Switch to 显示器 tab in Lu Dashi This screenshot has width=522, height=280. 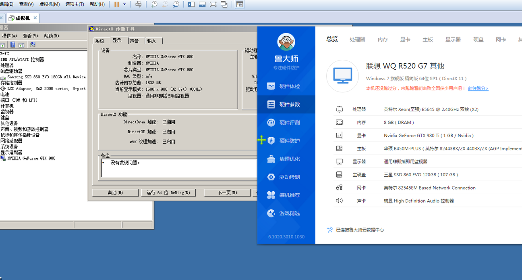click(x=453, y=40)
